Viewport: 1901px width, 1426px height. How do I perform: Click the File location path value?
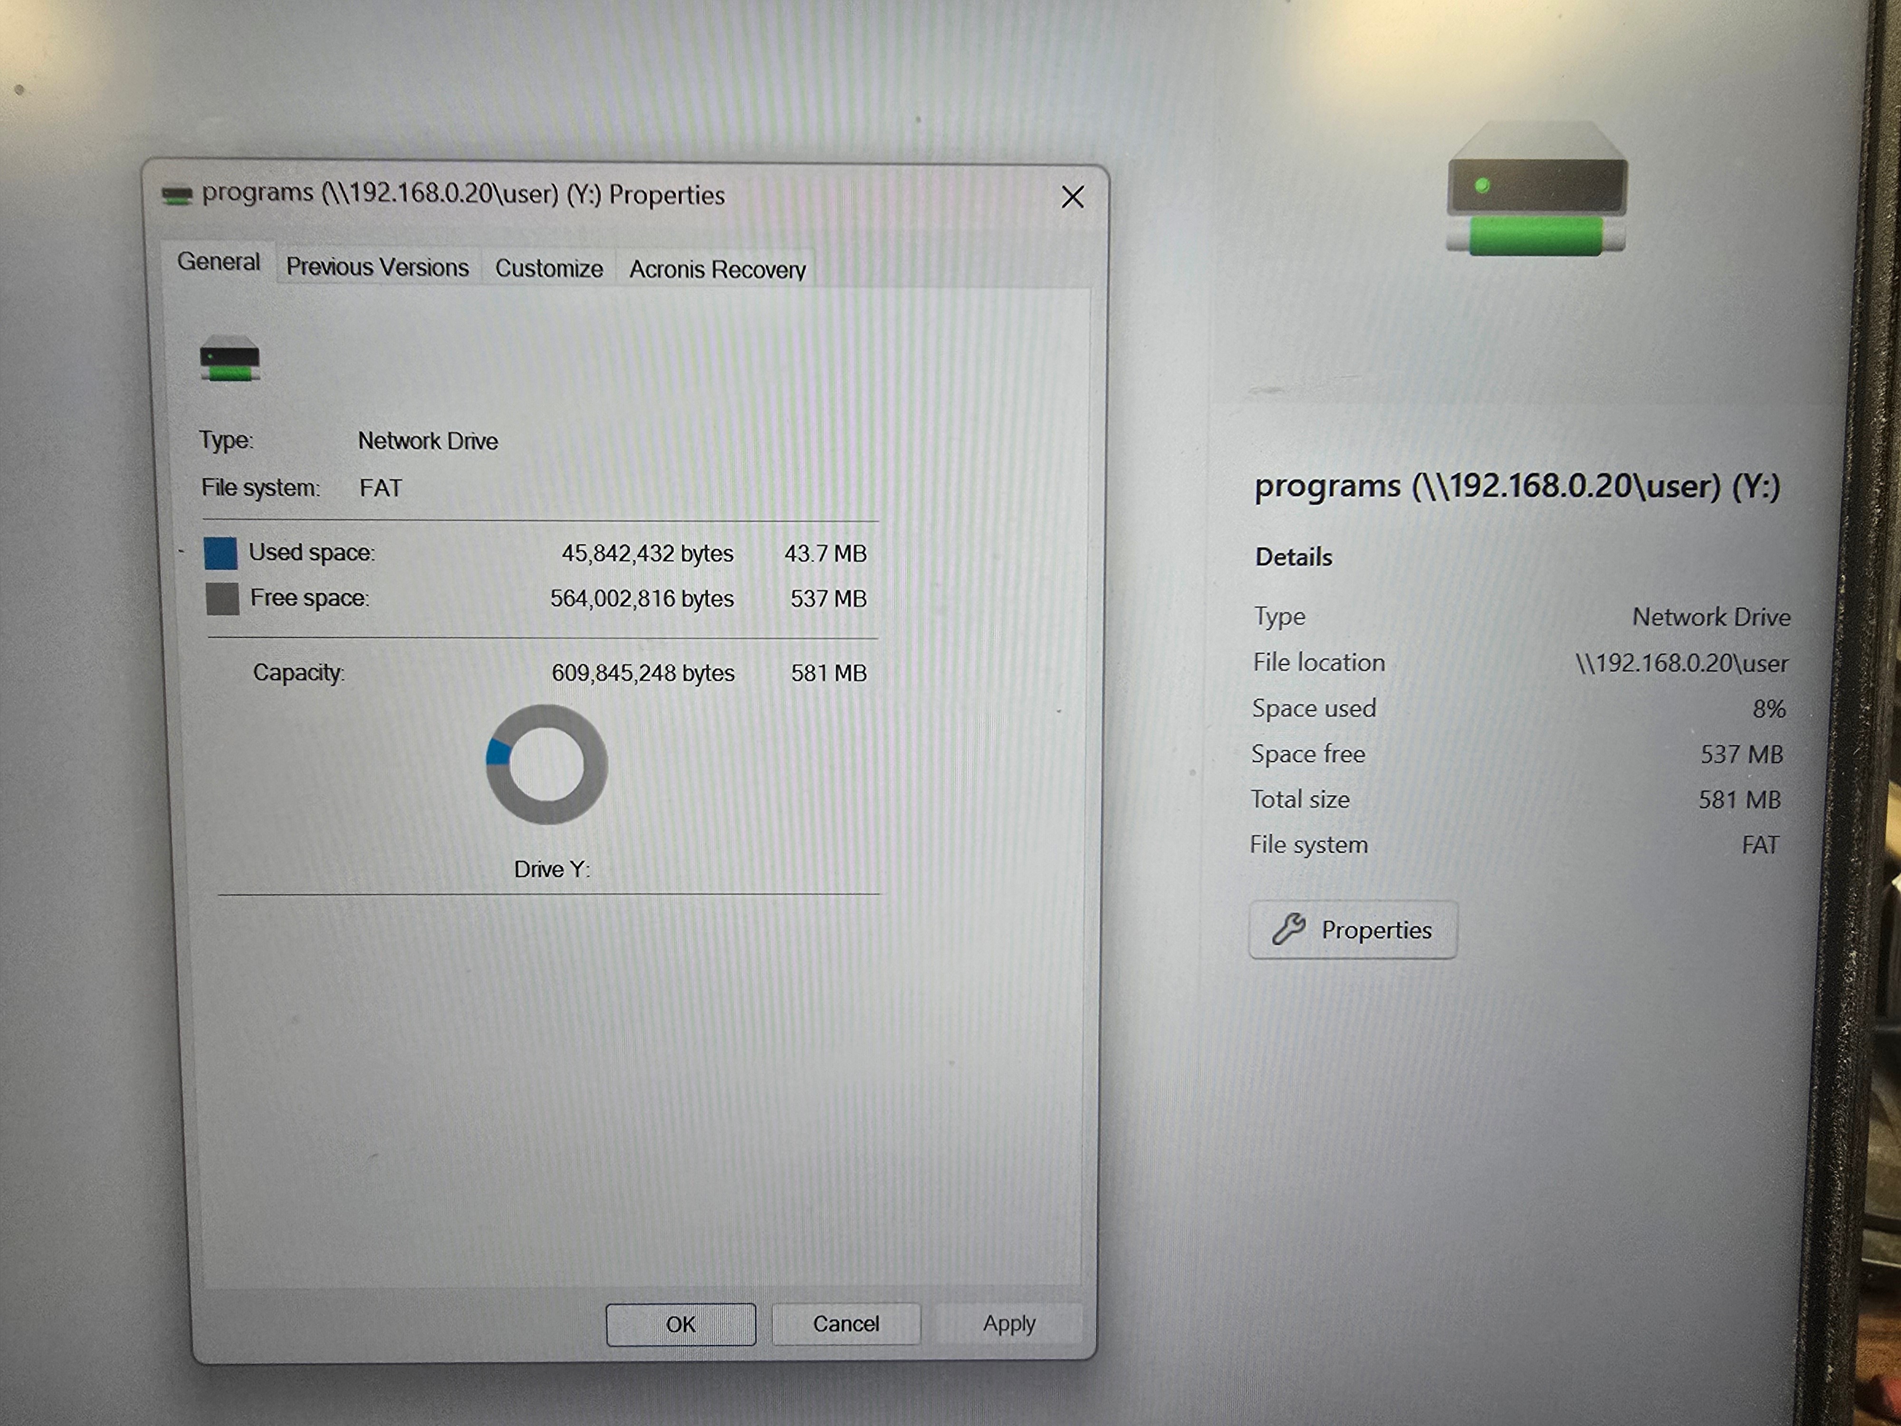click(x=1680, y=664)
